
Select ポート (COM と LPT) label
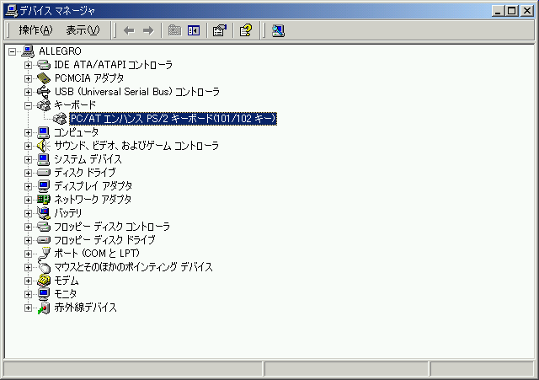pyautogui.click(x=97, y=254)
